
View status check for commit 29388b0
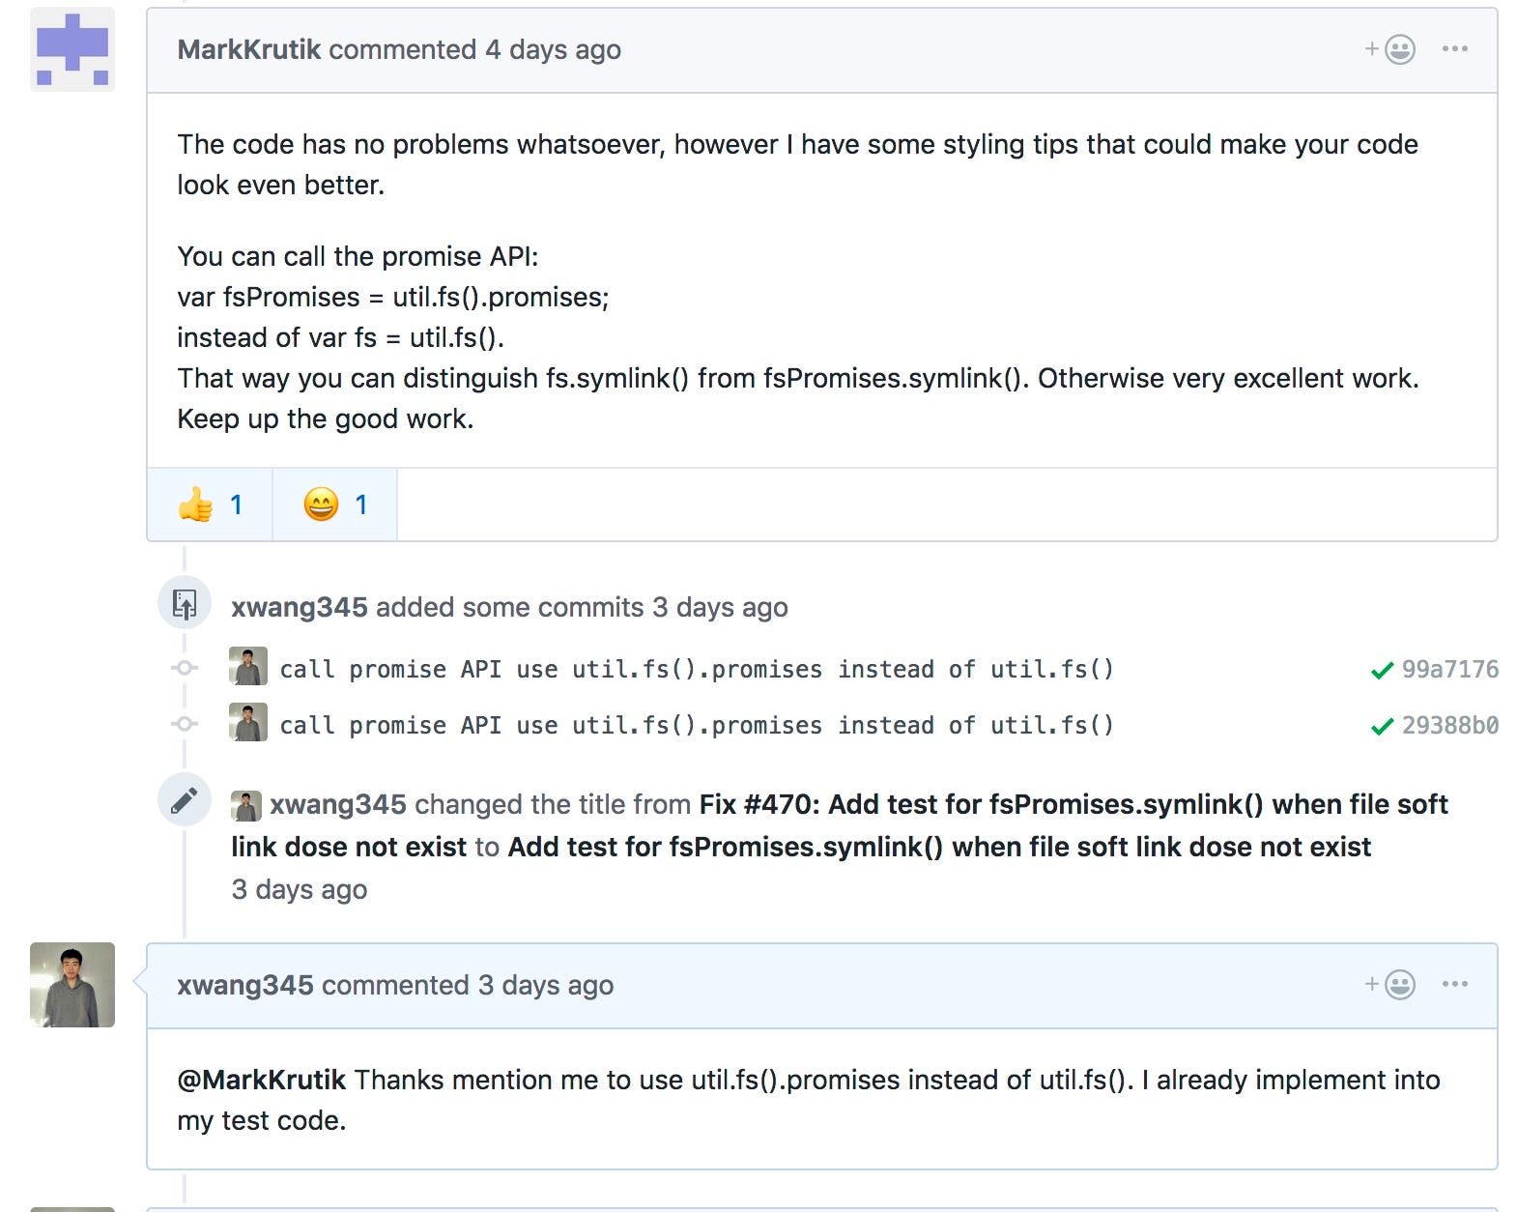1382,726
